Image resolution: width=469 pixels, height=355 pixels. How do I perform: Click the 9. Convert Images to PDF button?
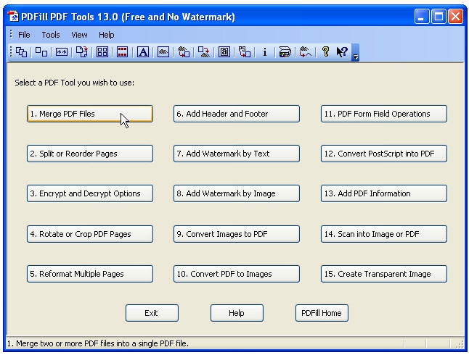point(237,234)
